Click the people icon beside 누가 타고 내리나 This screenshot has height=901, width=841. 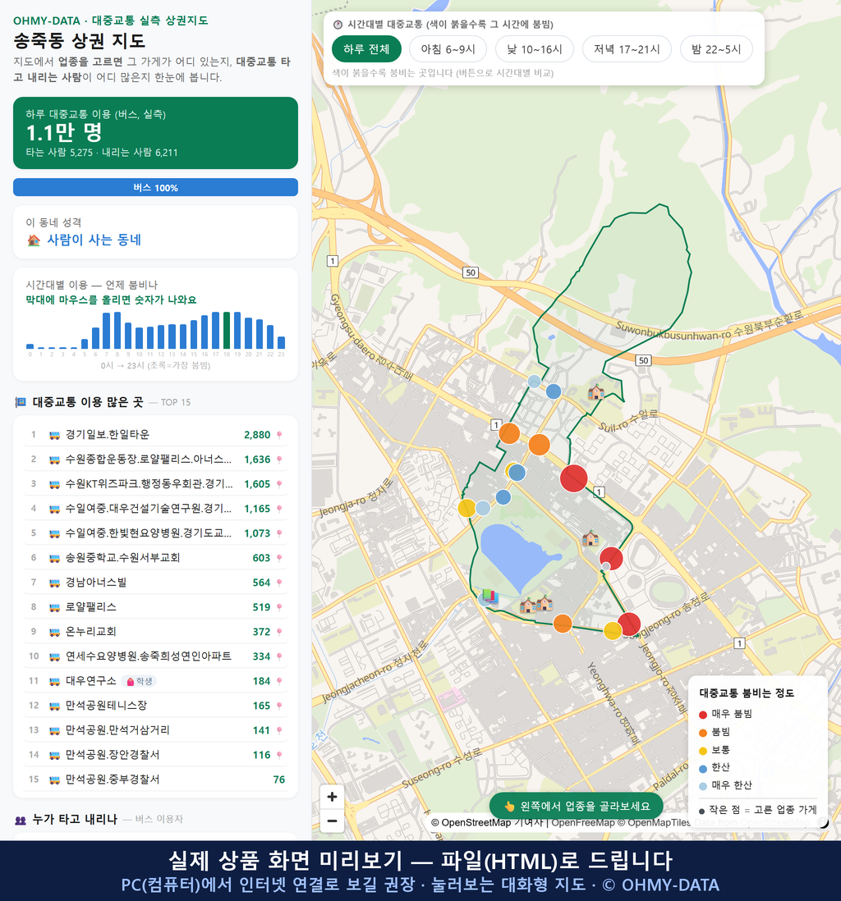[x=21, y=820]
